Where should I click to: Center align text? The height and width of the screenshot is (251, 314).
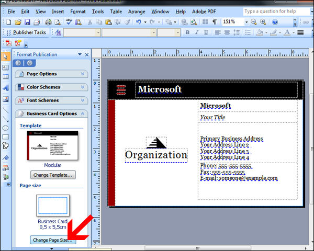tap(227, 32)
